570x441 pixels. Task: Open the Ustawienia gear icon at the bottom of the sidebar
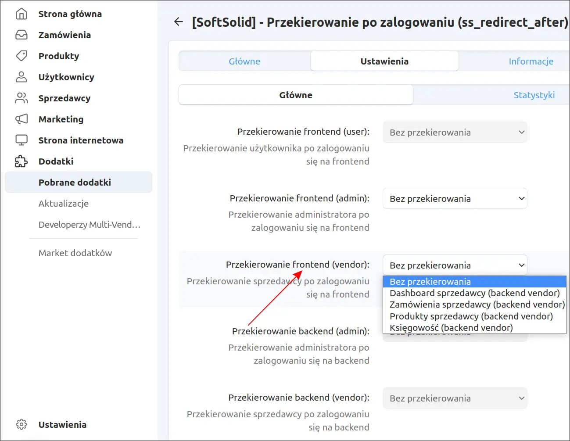pos(22,425)
